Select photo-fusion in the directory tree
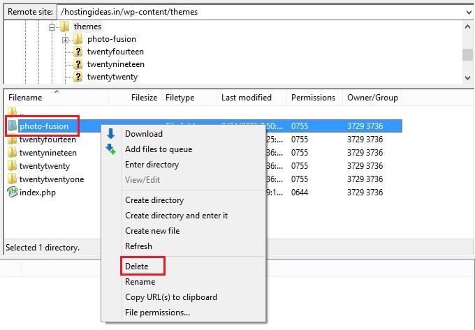Viewport: 475px width, 330px height. [112, 39]
